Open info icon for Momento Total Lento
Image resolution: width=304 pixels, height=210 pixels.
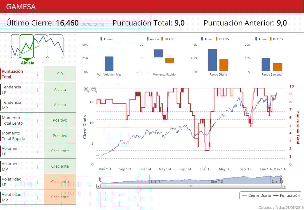pos(38,120)
